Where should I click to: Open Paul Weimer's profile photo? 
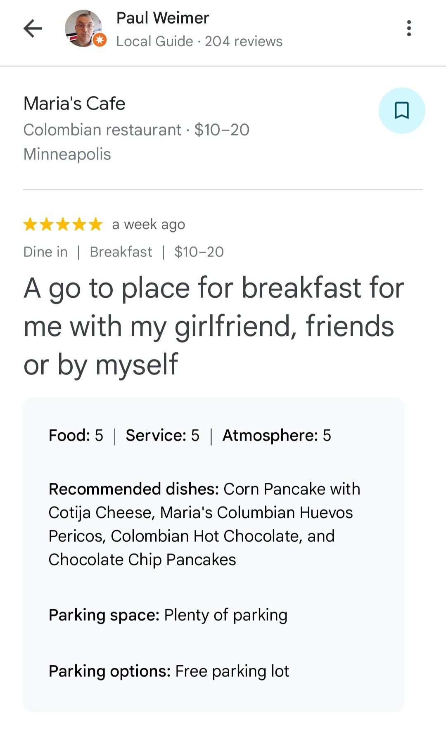(x=83, y=28)
